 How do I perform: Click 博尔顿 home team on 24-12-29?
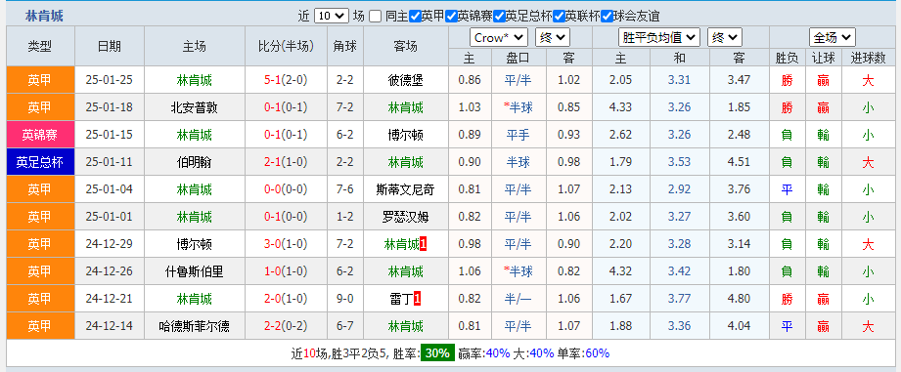tap(195, 245)
